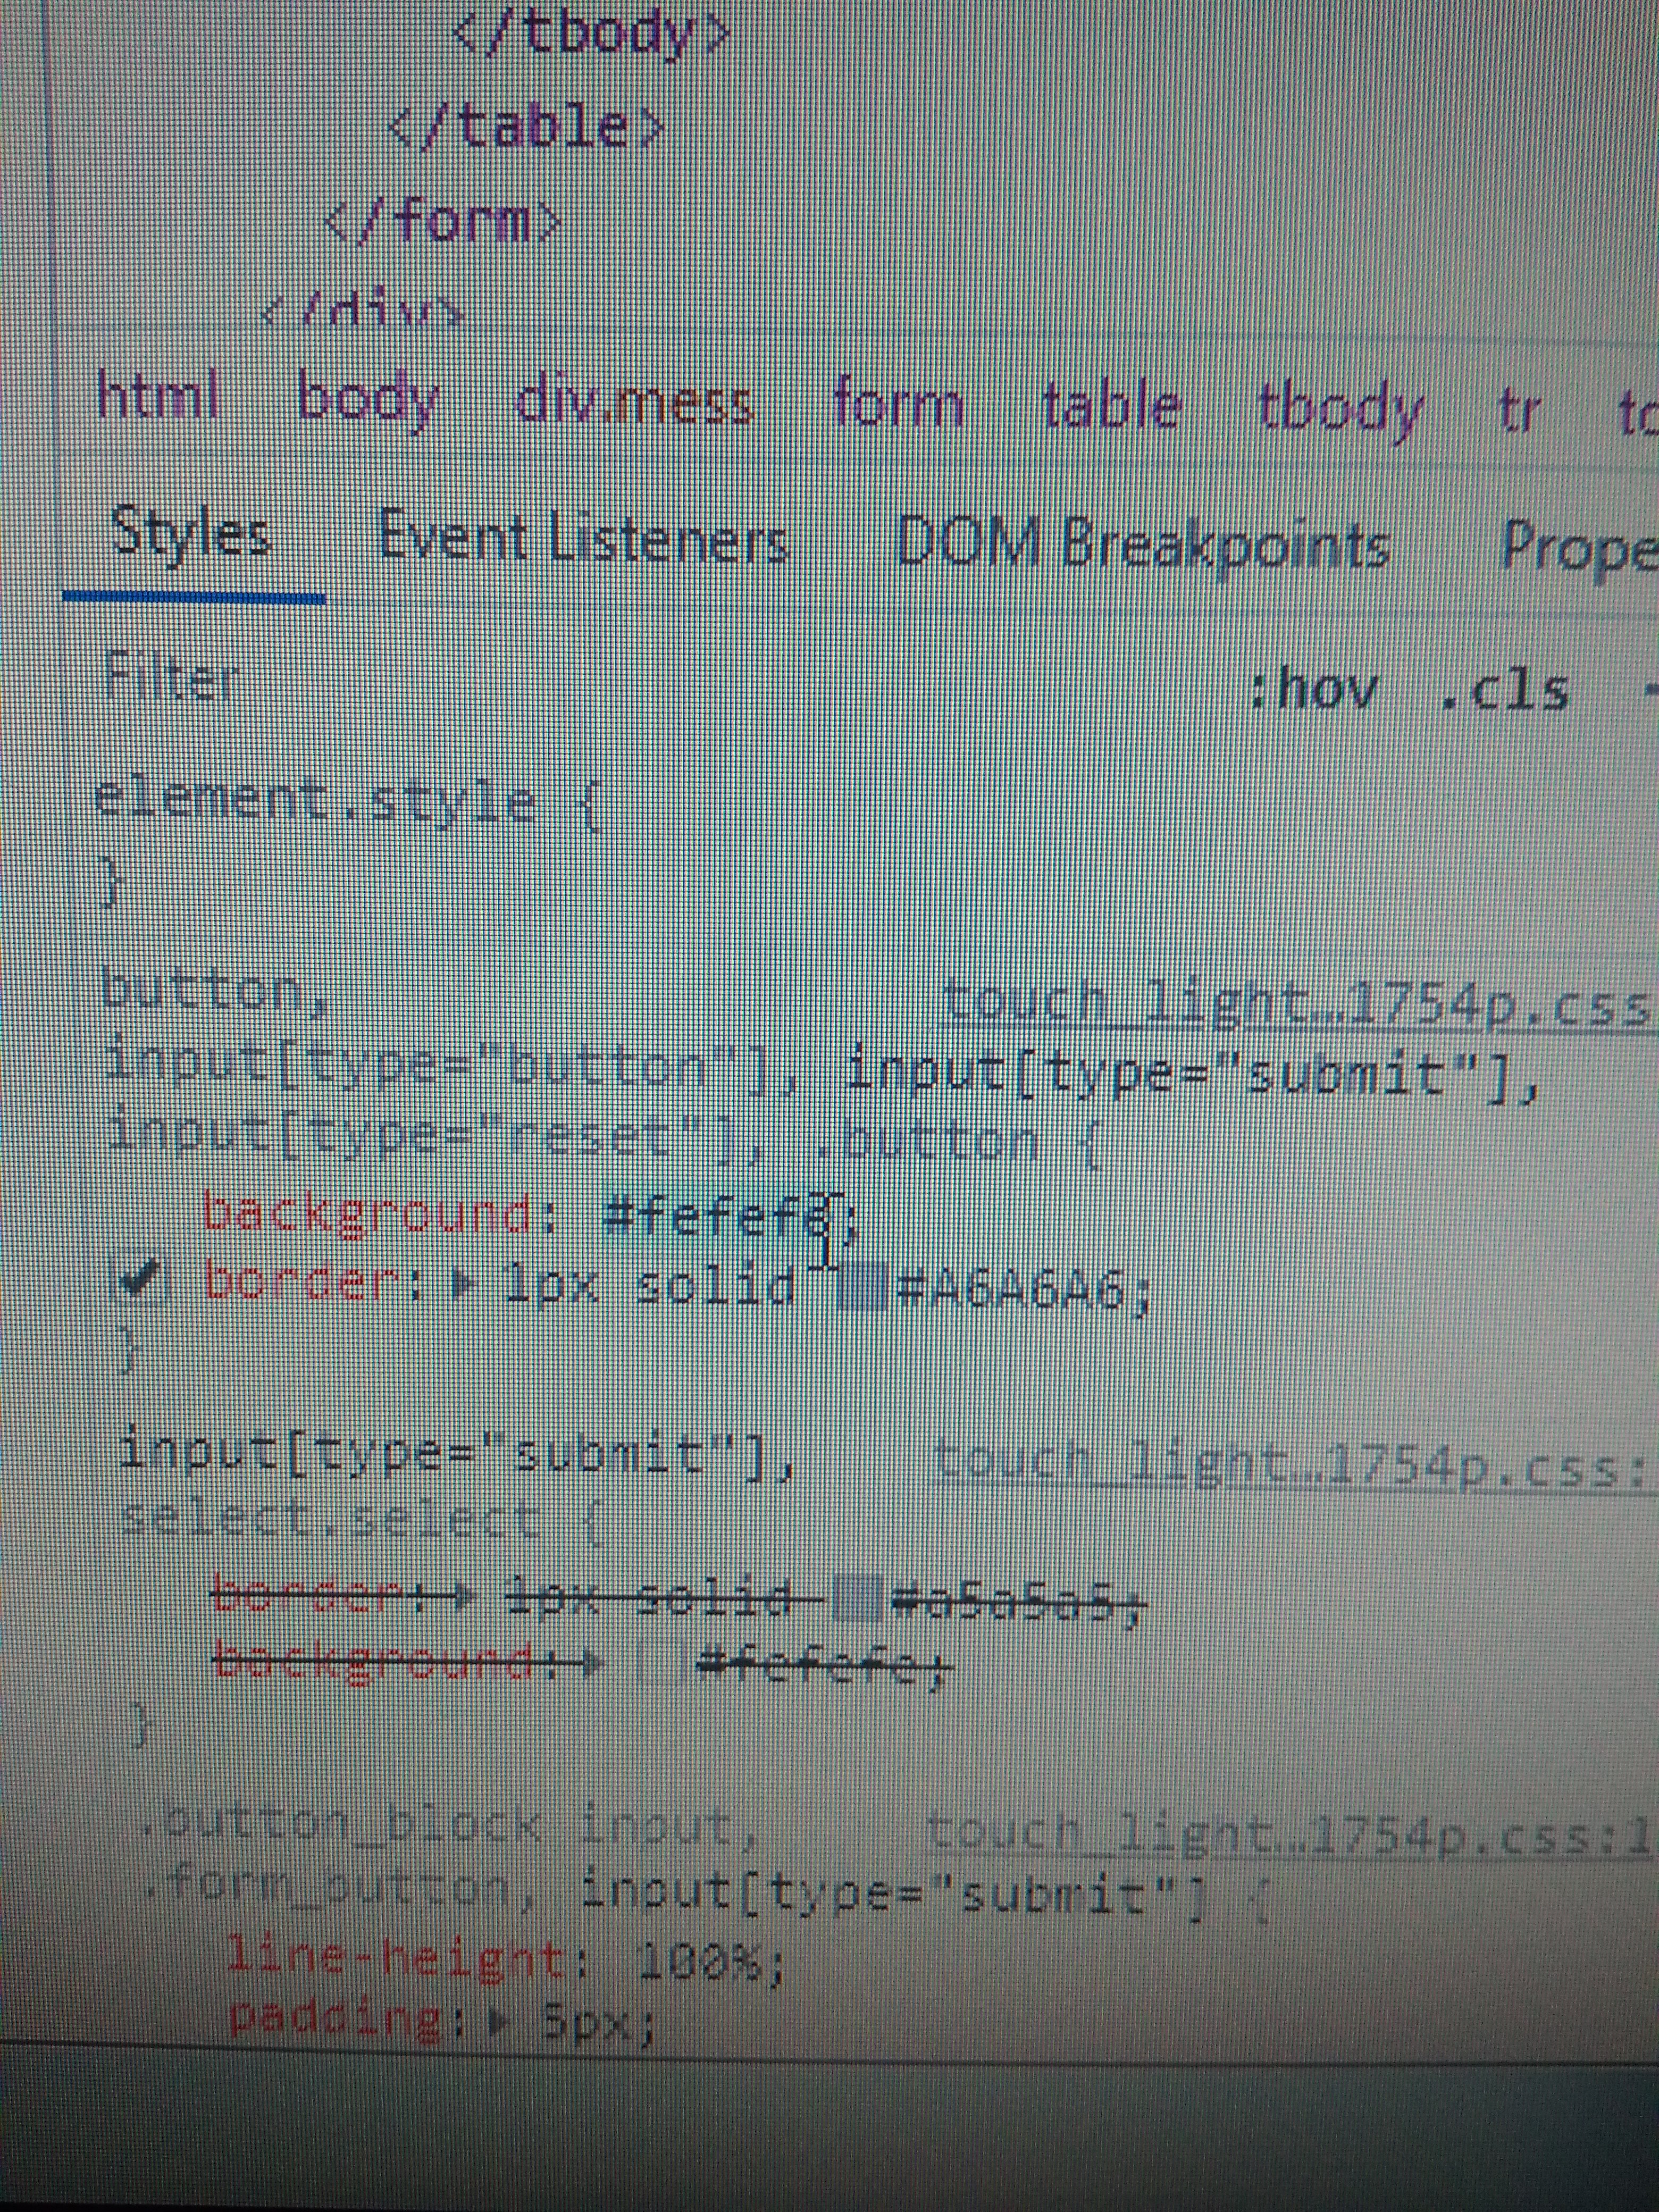
Task: Click the .cls class editor button
Action: tap(1505, 690)
